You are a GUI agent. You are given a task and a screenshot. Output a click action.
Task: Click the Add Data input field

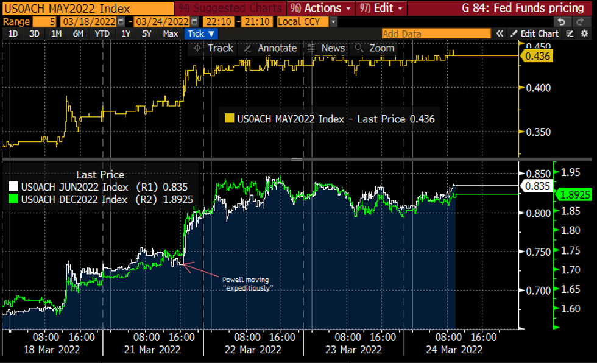click(436, 34)
